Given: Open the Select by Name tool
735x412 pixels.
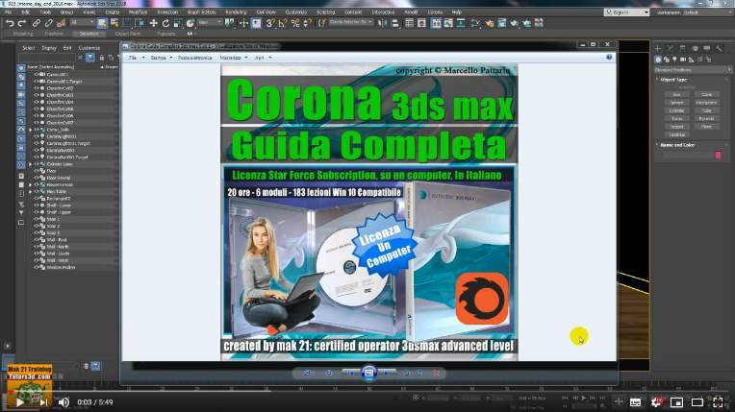Looking at the screenshot, I should pos(114,23).
